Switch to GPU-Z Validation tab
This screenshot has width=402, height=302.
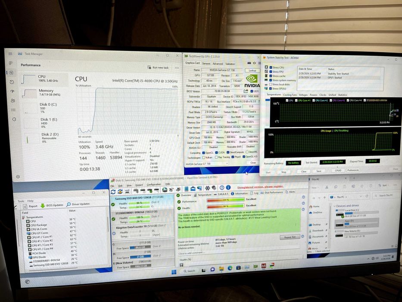pyautogui.click(x=230, y=64)
